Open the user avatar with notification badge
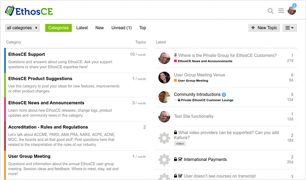306x180 pixels. (292, 10)
